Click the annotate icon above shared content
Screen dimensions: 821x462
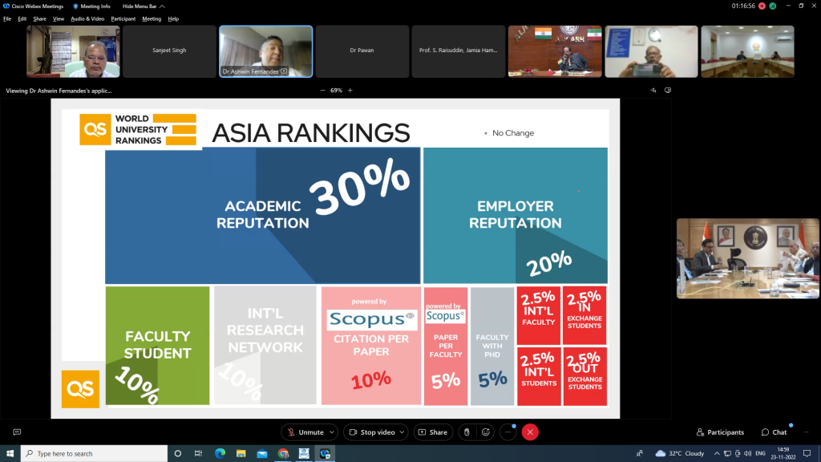tap(653, 90)
